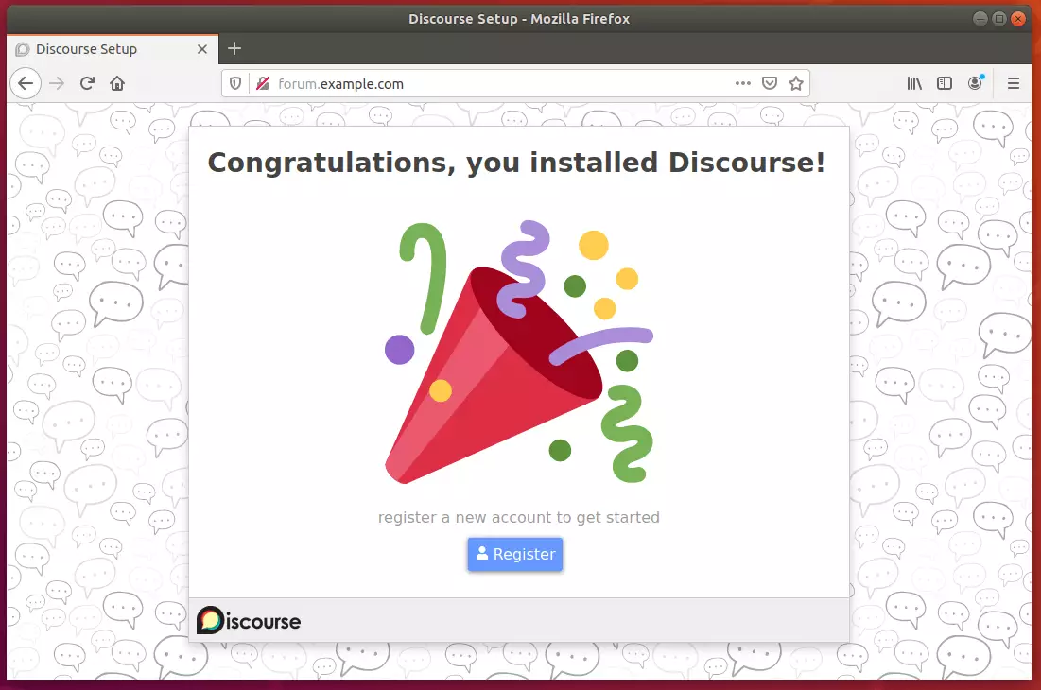1041x690 pixels.
Task: Open the tracking protection shield icon
Action: point(235,83)
